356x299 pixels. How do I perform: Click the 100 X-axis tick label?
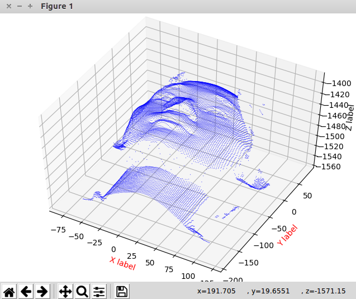(188, 276)
